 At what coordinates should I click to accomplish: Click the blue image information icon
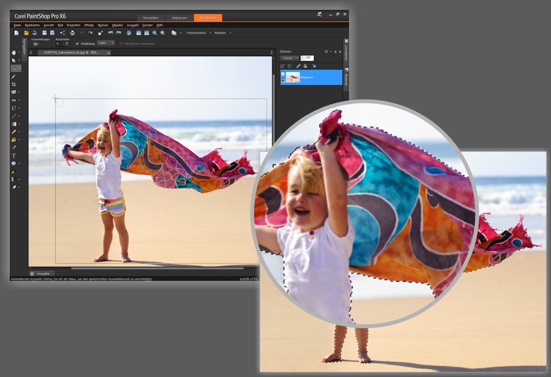coord(128,33)
